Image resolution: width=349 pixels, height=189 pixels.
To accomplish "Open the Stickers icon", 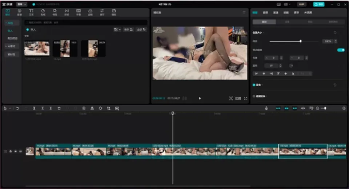I will [43, 12].
